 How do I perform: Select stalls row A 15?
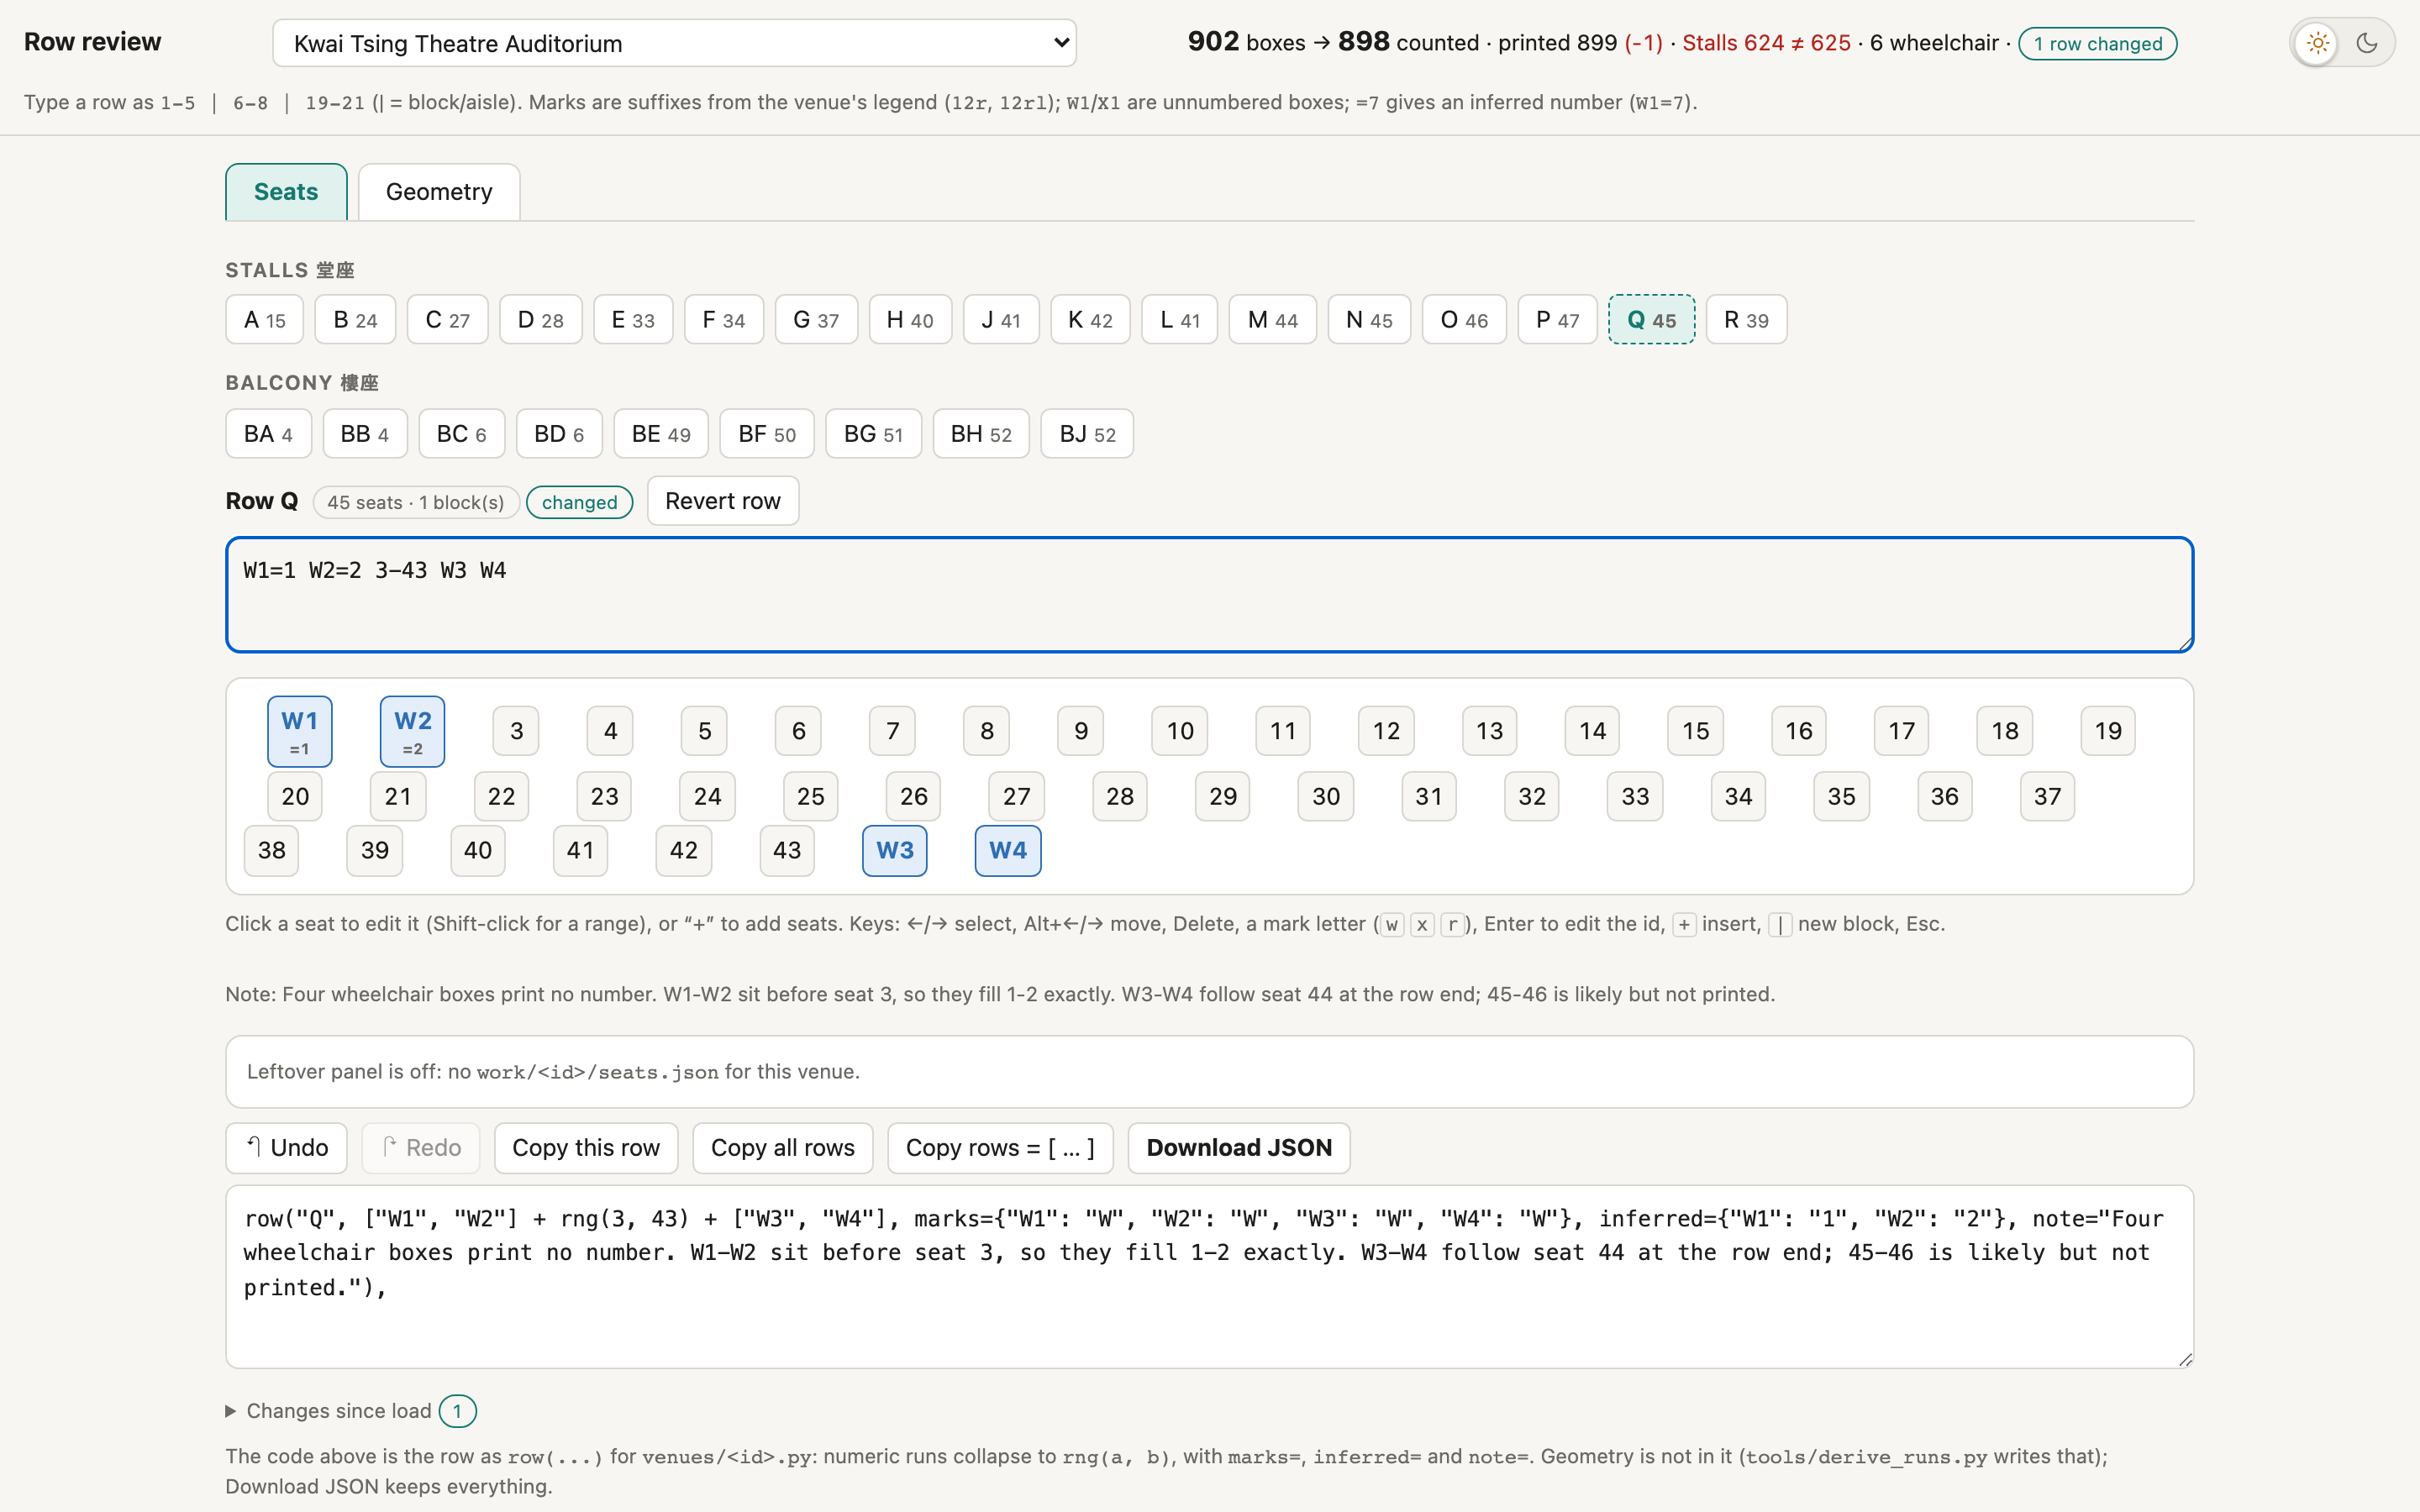pos(265,320)
